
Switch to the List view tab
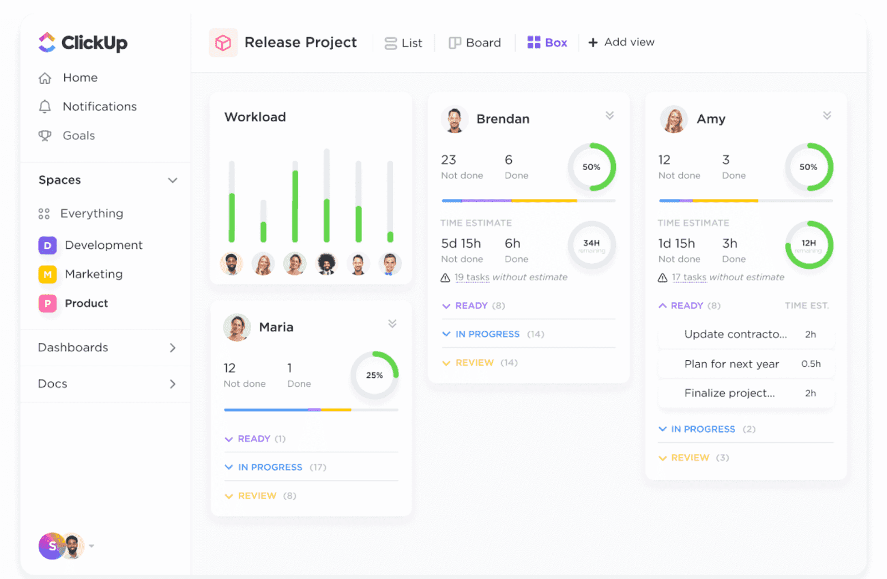pyautogui.click(x=404, y=42)
